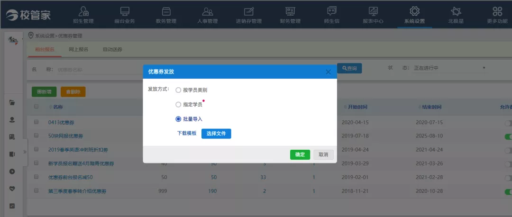Open 报表中心 module icon
Image resolution: width=512 pixels, height=217 pixels.
pos(373,11)
